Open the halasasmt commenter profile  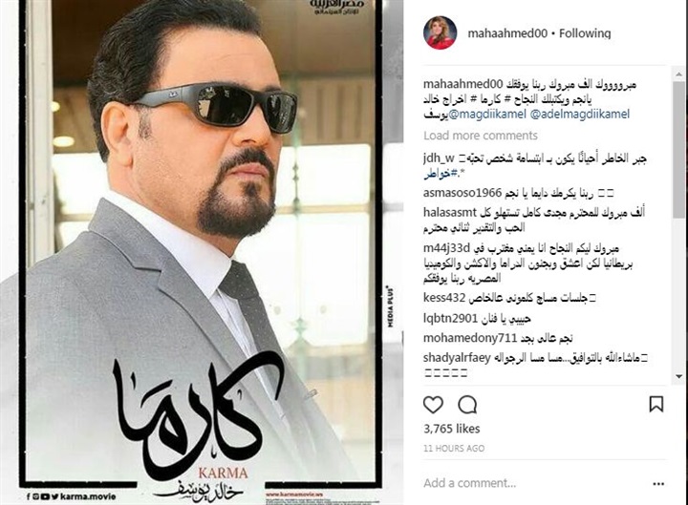click(x=450, y=213)
